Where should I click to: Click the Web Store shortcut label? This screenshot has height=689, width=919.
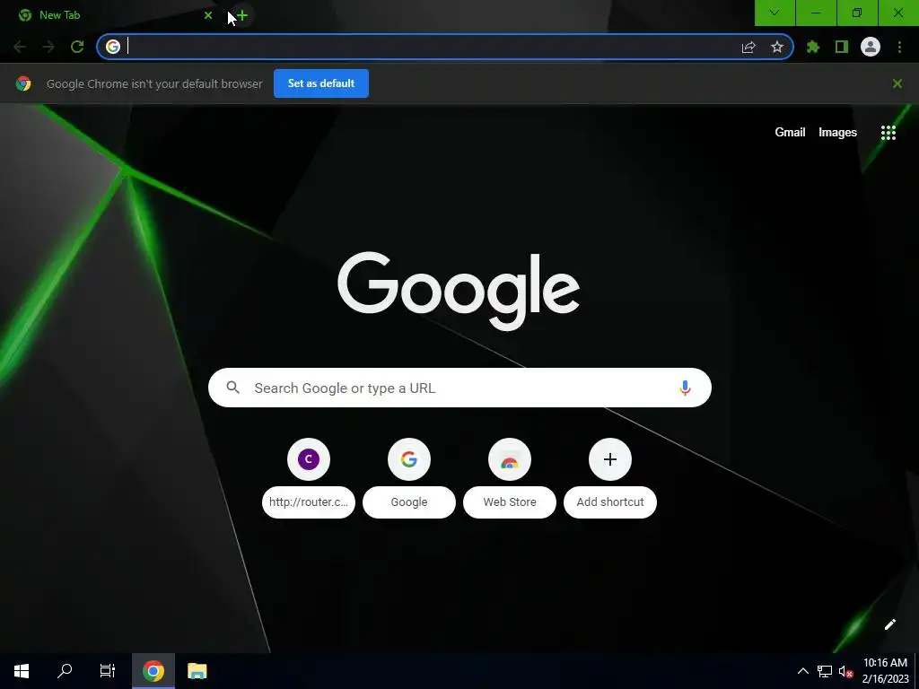(510, 502)
